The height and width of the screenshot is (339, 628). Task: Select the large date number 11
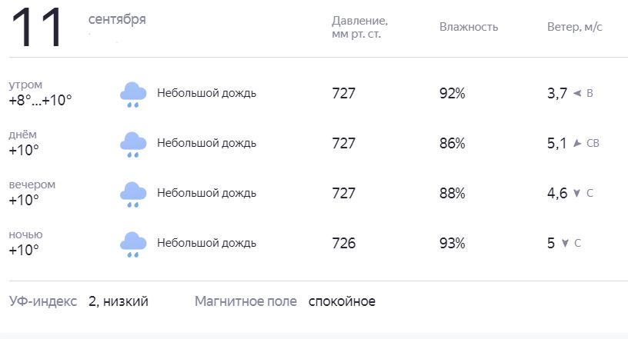(36, 28)
